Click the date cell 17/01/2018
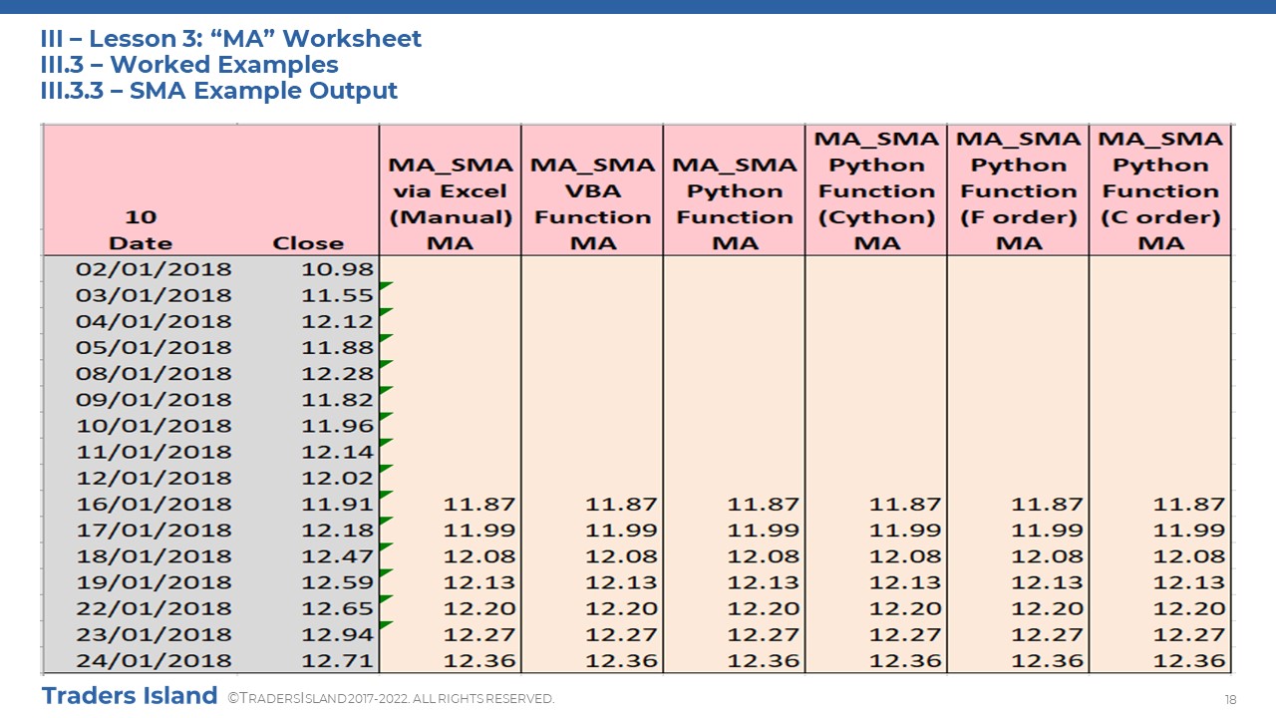Viewport: 1276px width, 718px height. coord(154,530)
